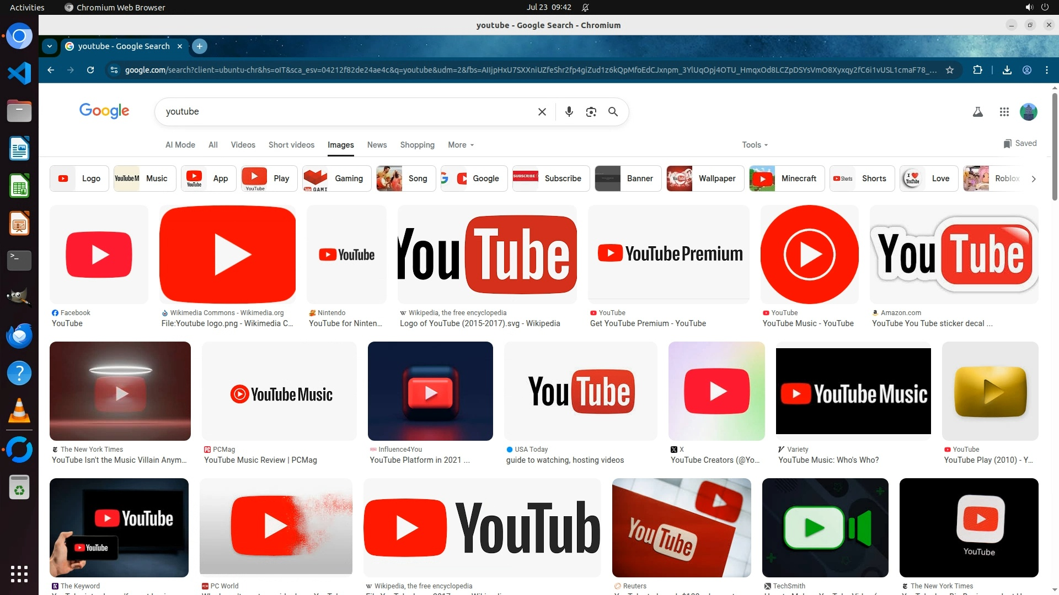Image resolution: width=1059 pixels, height=595 pixels.
Task: Open the Extensions puzzle icon
Action: click(x=977, y=70)
